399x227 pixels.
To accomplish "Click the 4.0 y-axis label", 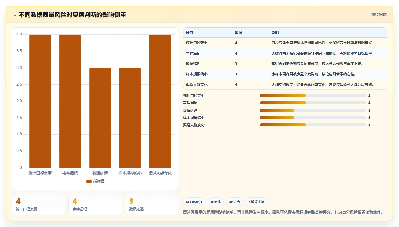I will click(x=19, y=34).
